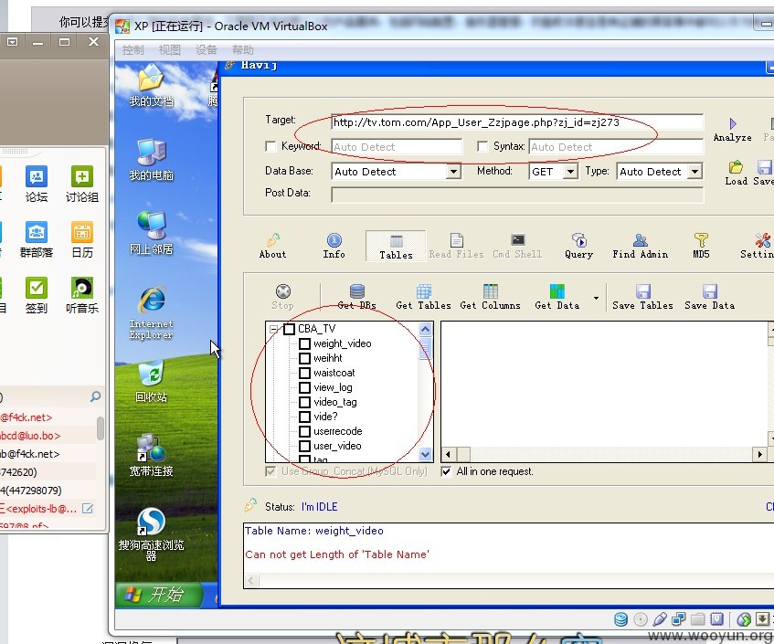Click the search magnifier in left panel

[95, 396]
